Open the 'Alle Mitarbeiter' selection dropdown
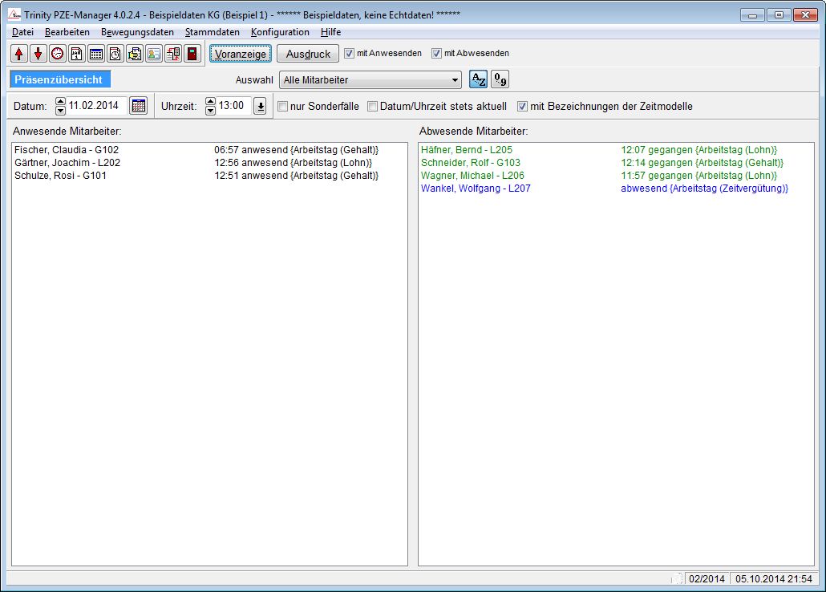The height and width of the screenshot is (592, 826). (456, 80)
